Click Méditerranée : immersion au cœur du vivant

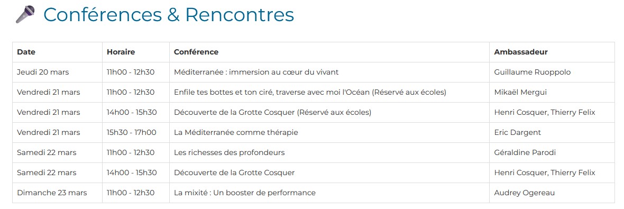256,72
